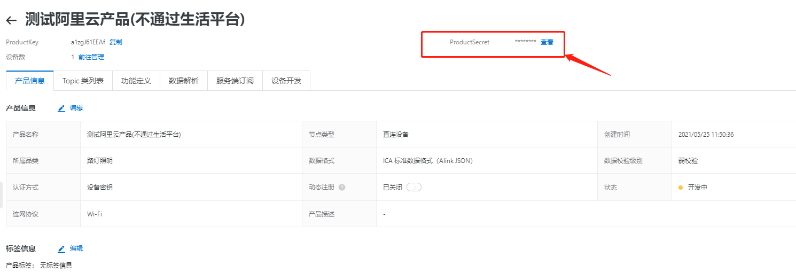Go back using the left arrow icon
The height and width of the screenshot is (272, 796).
pyautogui.click(x=11, y=20)
